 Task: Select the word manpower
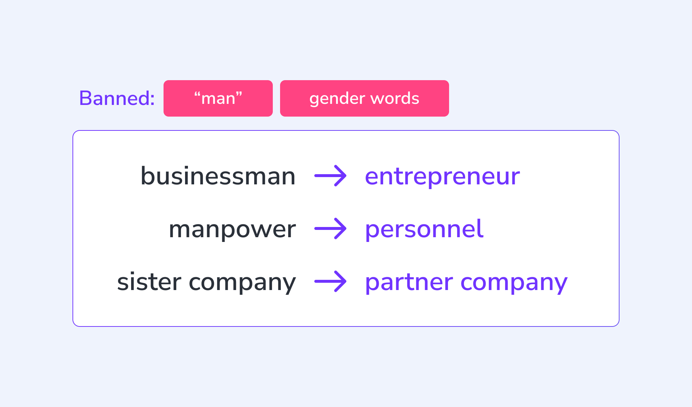coord(232,230)
